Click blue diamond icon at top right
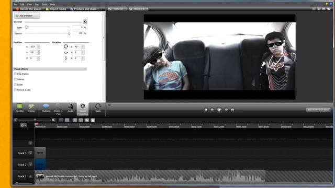 point(331,4)
